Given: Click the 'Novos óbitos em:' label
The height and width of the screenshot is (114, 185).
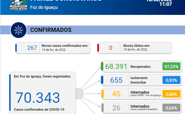Looking at the screenshot, I should [137, 46].
